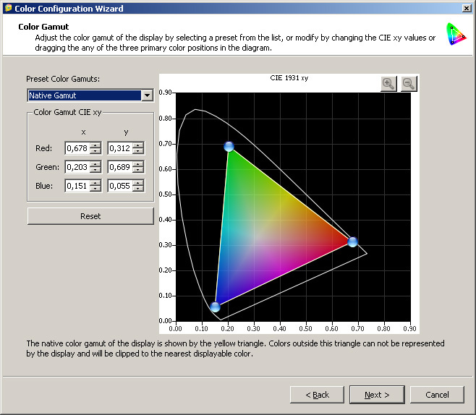Zoom out of the CIE diagram
The height and width of the screenshot is (415, 476).
(x=409, y=83)
